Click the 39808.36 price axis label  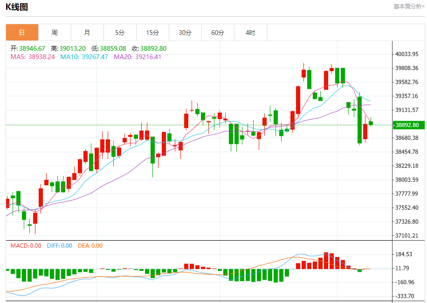407,68
